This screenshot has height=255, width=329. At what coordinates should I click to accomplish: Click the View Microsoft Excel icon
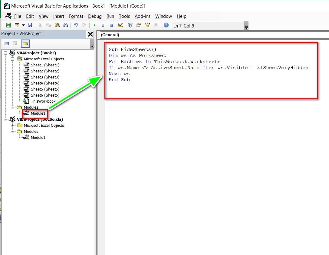pyautogui.click(x=8, y=25)
